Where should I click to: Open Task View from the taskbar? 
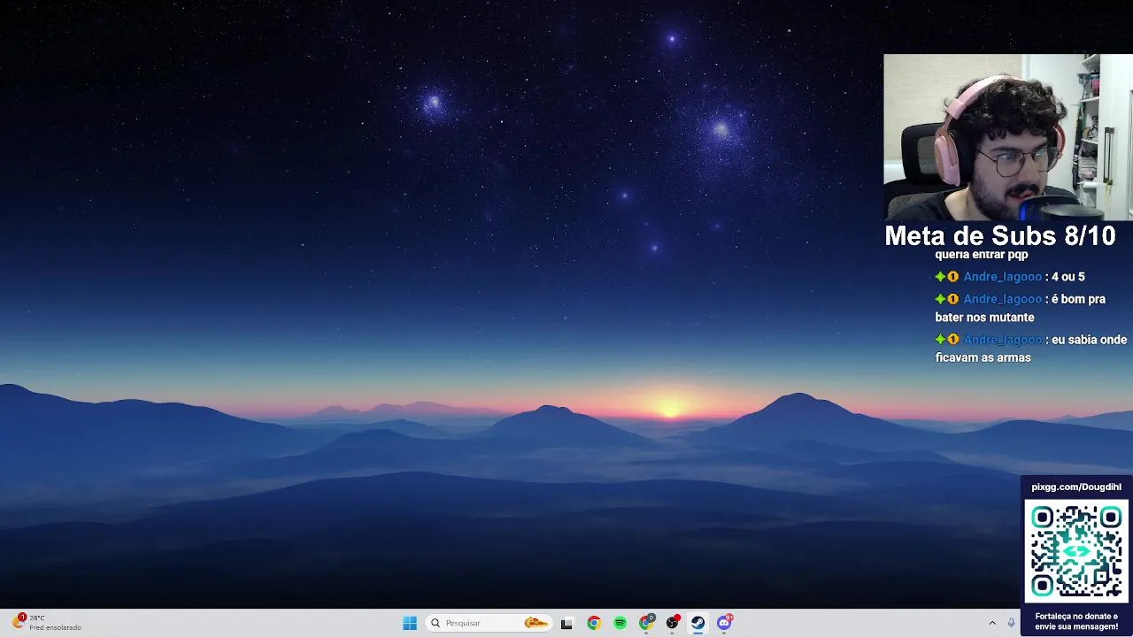567,623
